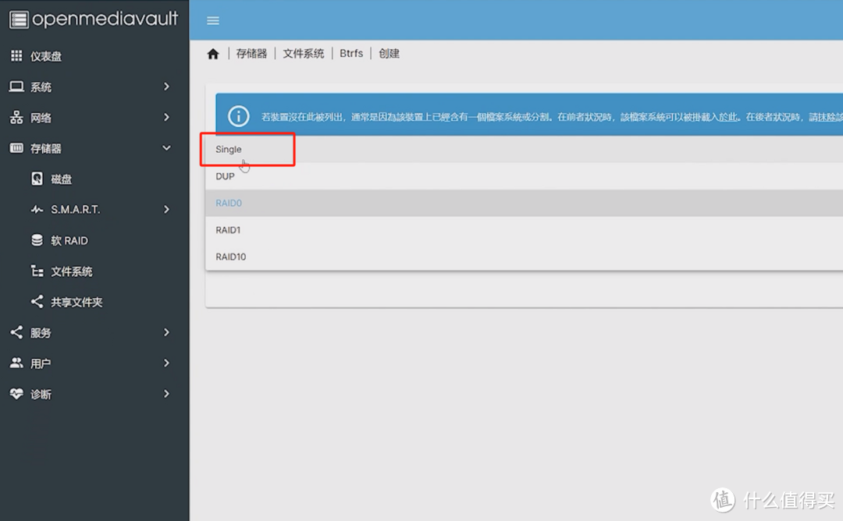Click the 用户 people icon
843x521 pixels.
(16, 363)
